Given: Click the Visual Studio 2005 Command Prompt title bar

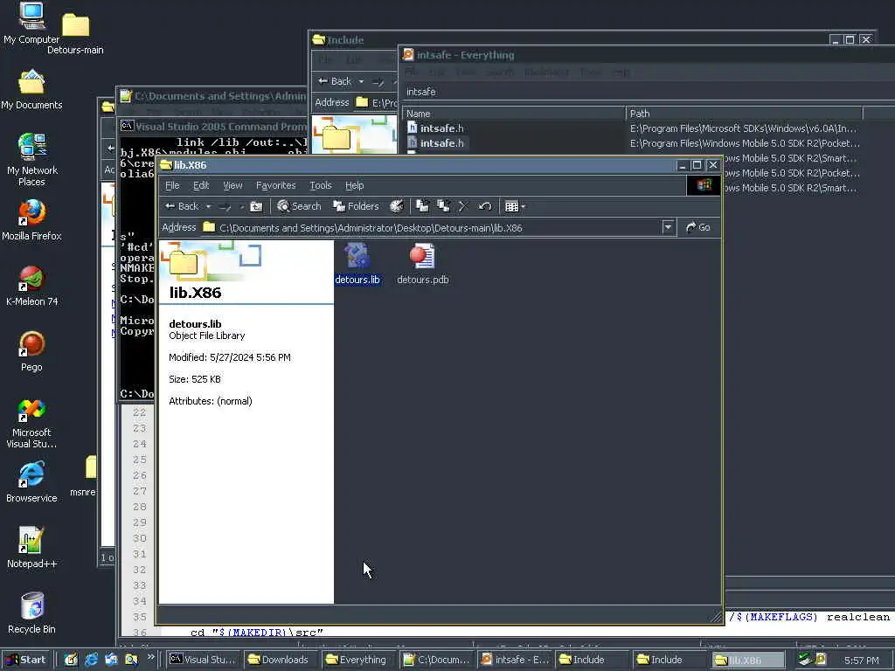Looking at the screenshot, I should [x=214, y=127].
